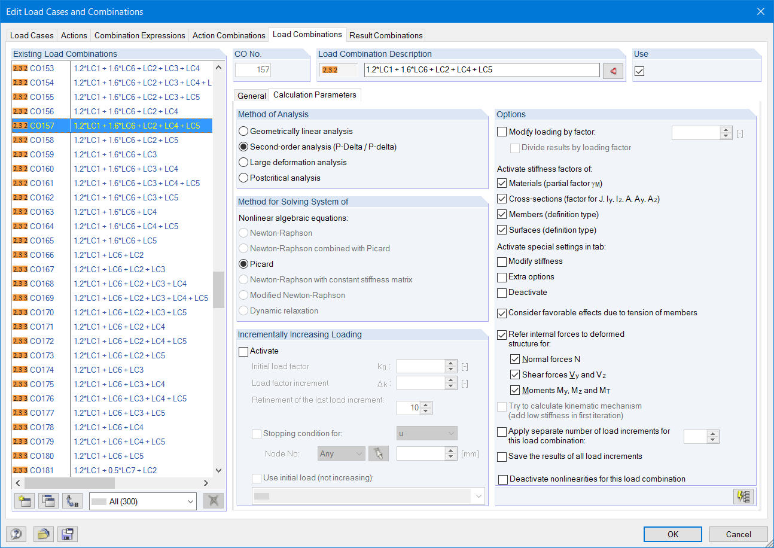Screen dimensions: 774x548
Task: Select the Calculation Parameters sub-tab
Action: pyautogui.click(x=315, y=95)
